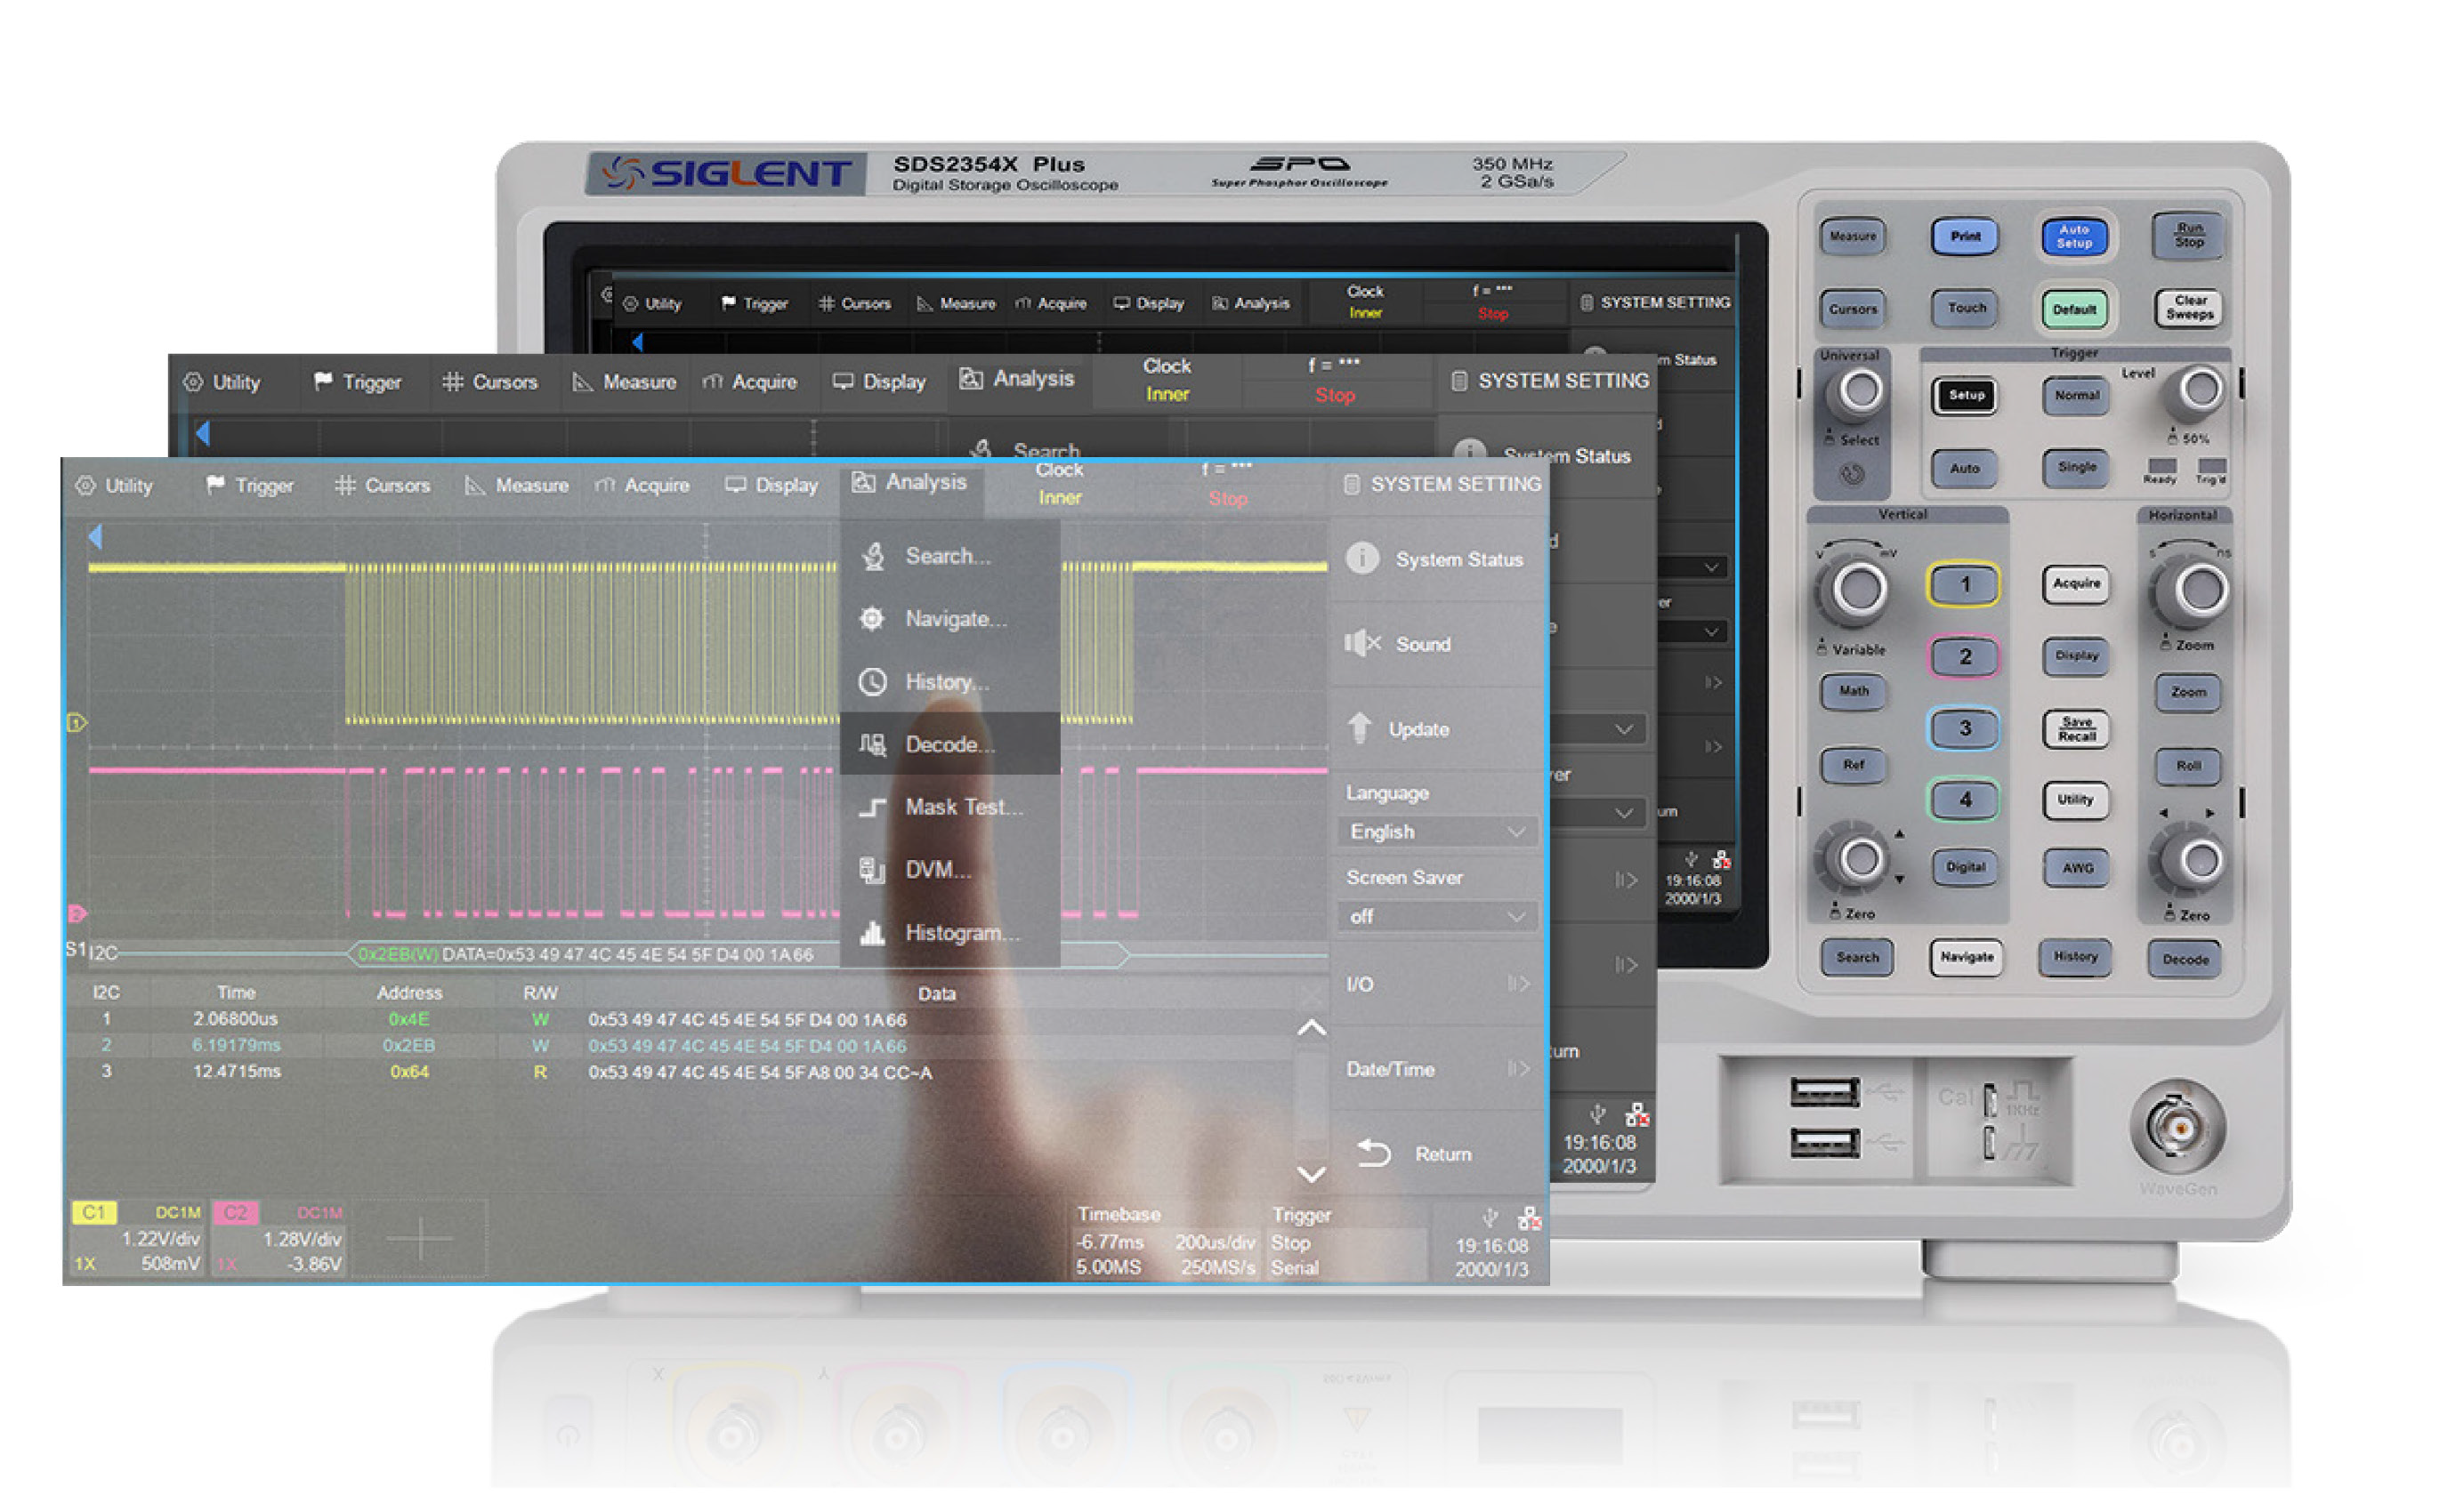Open Cursors menu in the front screen
Image resolution: width=2464 pixels, height=1503 pixels.
(383, 486)
